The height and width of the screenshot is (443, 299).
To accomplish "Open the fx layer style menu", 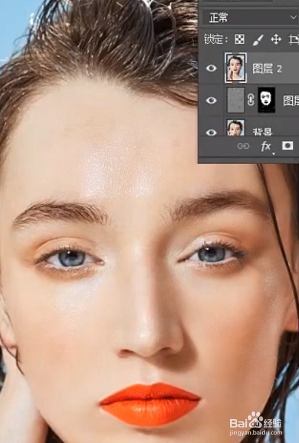I will pyautogui.click(x=266, y=147).
